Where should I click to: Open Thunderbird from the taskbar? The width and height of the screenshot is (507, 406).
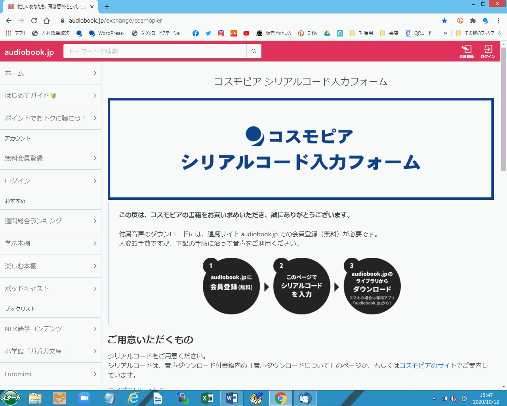(305, 398)
